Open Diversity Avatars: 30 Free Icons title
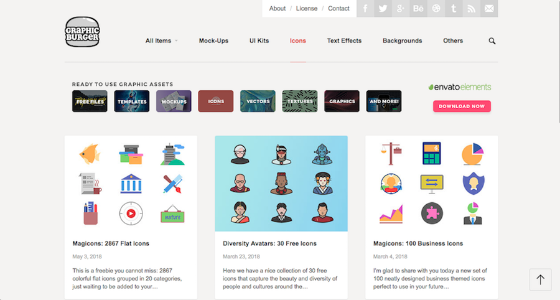 coord(269,243)
